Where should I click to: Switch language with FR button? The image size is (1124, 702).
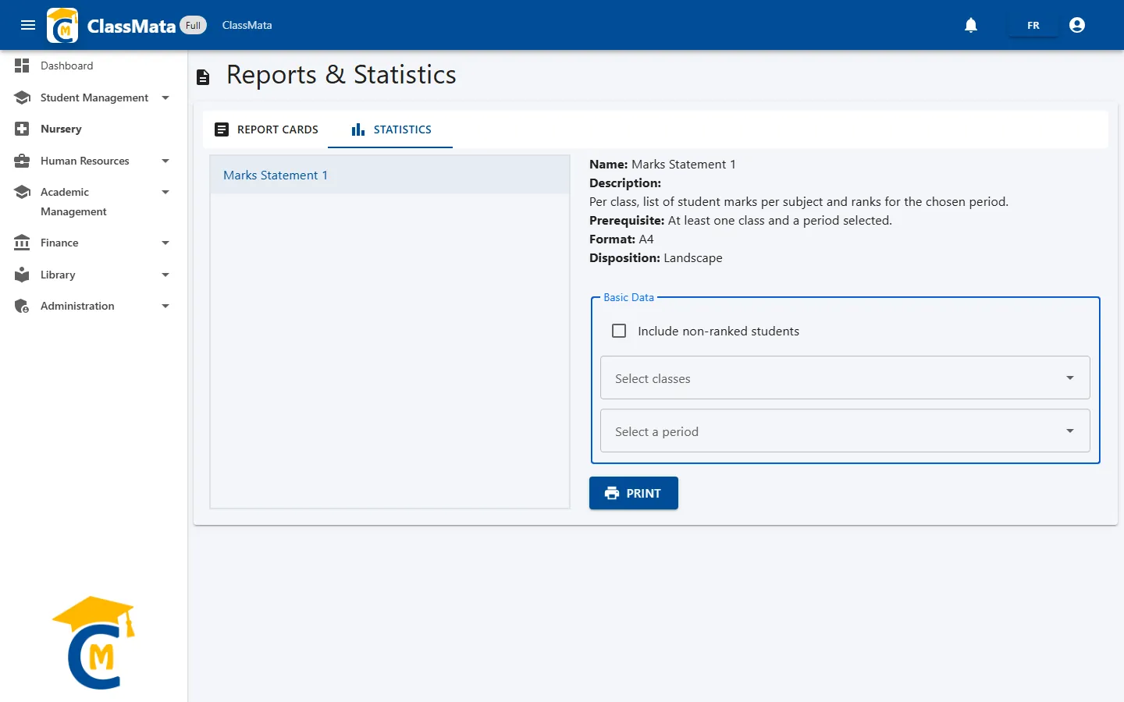[1033, 26]
